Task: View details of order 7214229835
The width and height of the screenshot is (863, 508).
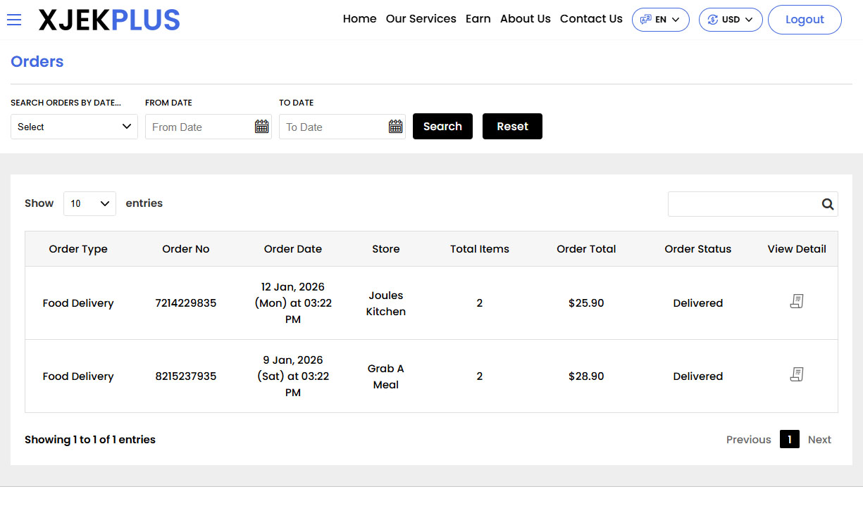Action: pos(797,300)
